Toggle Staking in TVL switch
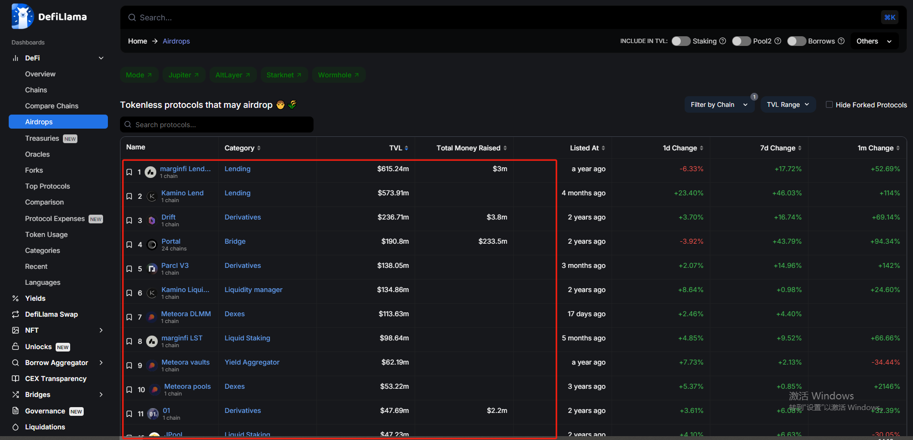This screenshot has width=913, height=440. (x=681, y=41)
